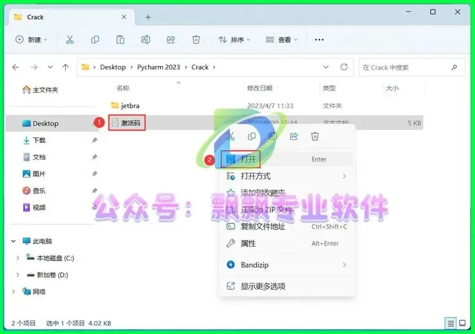This screenshot has width=475, height=334.
Task: Close the Crack tab
Action: [x=124, y=17]
